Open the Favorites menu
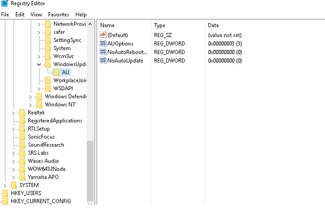This screenshot has width=325, height=220. (x=58, y=14)
